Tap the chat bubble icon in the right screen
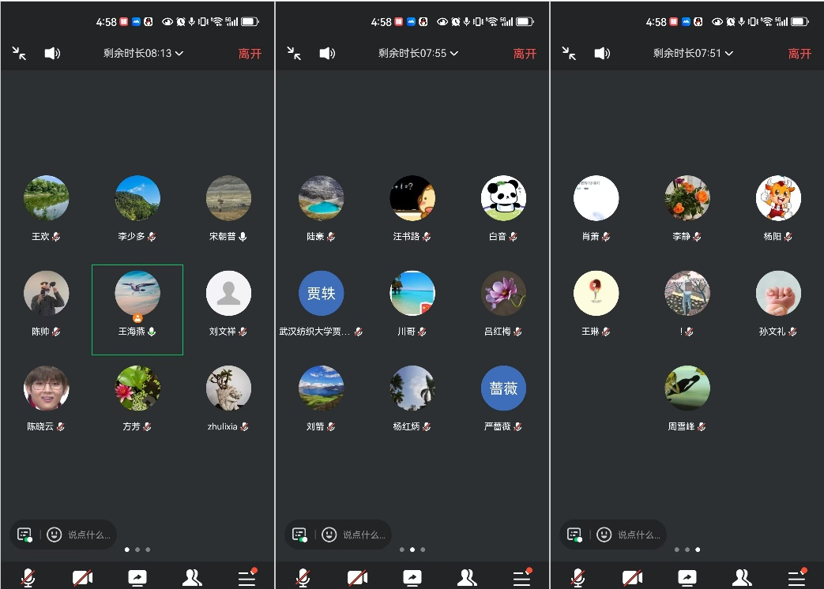This screenshot has height=589, width=824. coord(574,535)
